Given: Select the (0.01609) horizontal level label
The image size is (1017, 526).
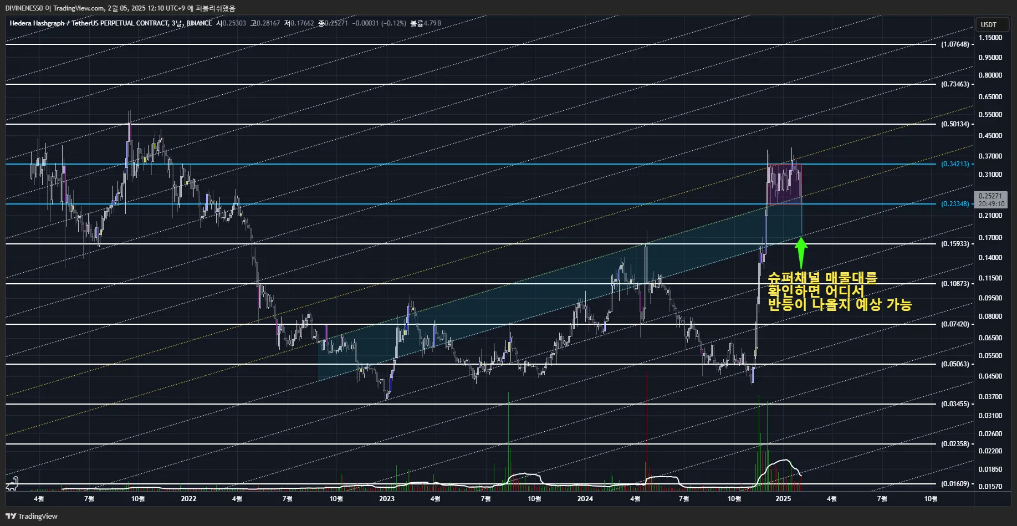Looking at the screenshot, I should point(955,484).
